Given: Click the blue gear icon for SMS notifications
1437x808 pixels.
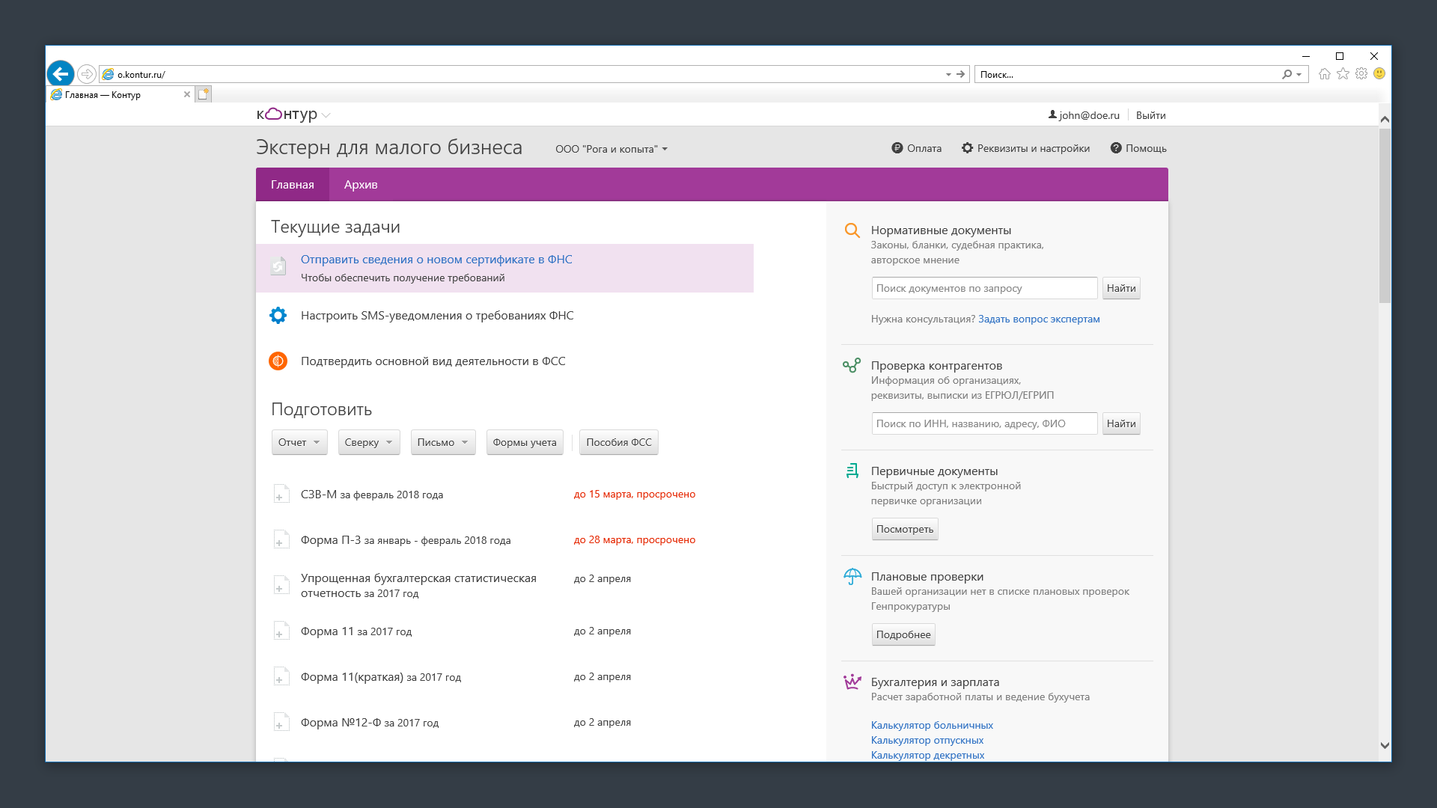Looking at the screenshot, I should click(278, 316).
